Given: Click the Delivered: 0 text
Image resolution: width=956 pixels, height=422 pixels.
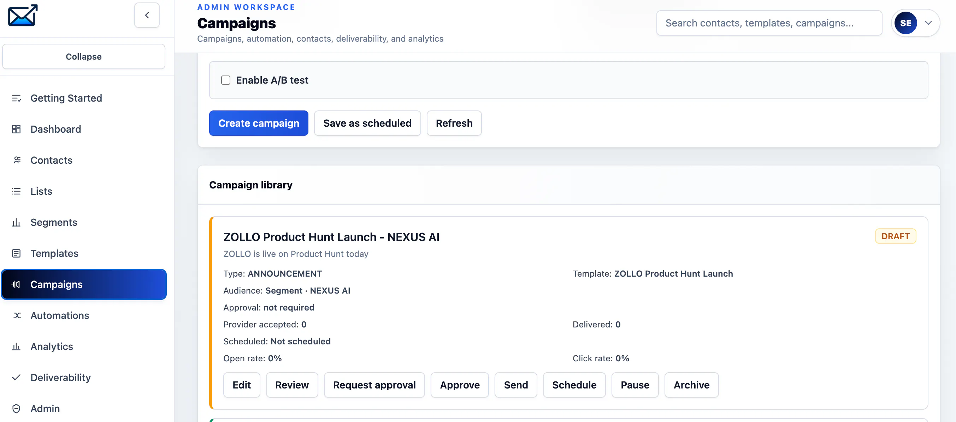Looking at the screenshot, I should 596,325.
